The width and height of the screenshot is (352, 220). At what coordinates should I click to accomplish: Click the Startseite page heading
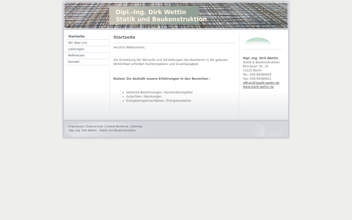pyautogui.click(x=124, y=38)
